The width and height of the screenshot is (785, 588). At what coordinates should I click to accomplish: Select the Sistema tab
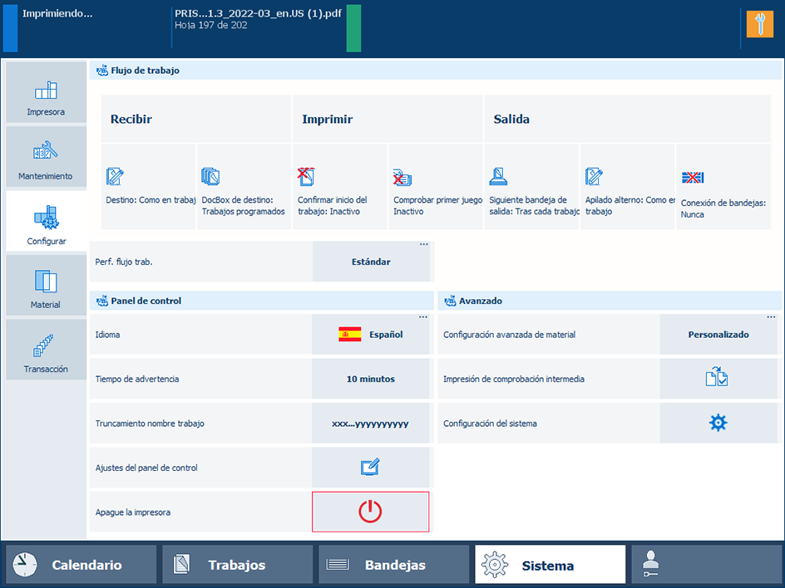pos(550,565)
